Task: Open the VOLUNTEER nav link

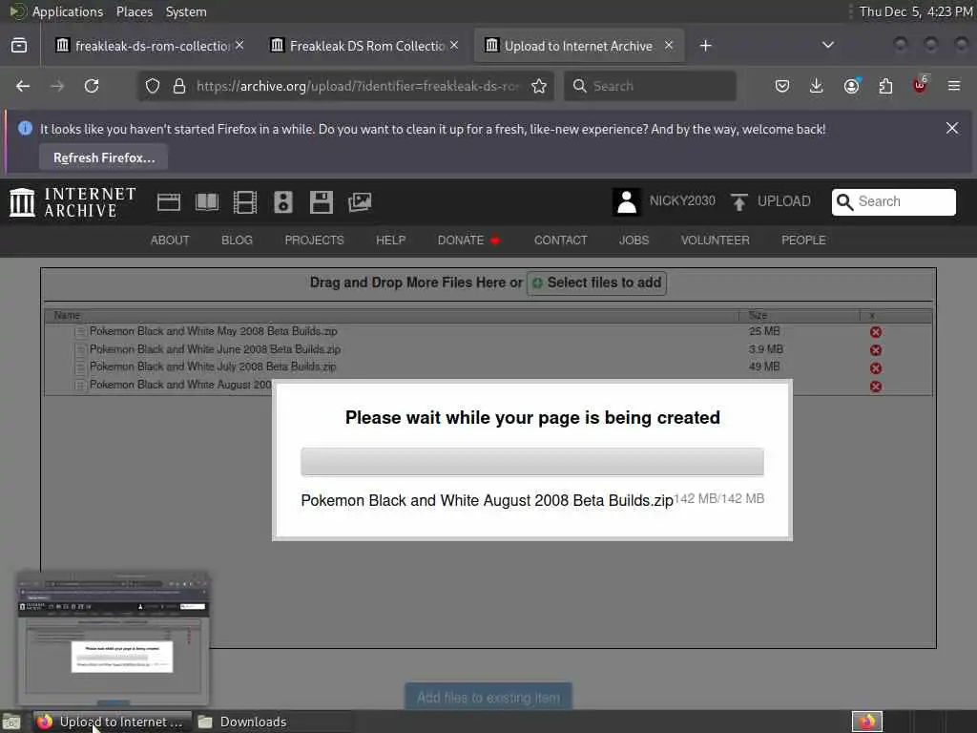Action: [x=715, y=240]
